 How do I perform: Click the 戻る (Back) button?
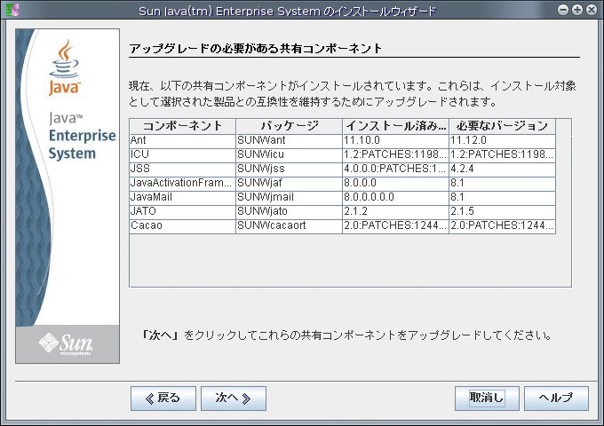163,398
